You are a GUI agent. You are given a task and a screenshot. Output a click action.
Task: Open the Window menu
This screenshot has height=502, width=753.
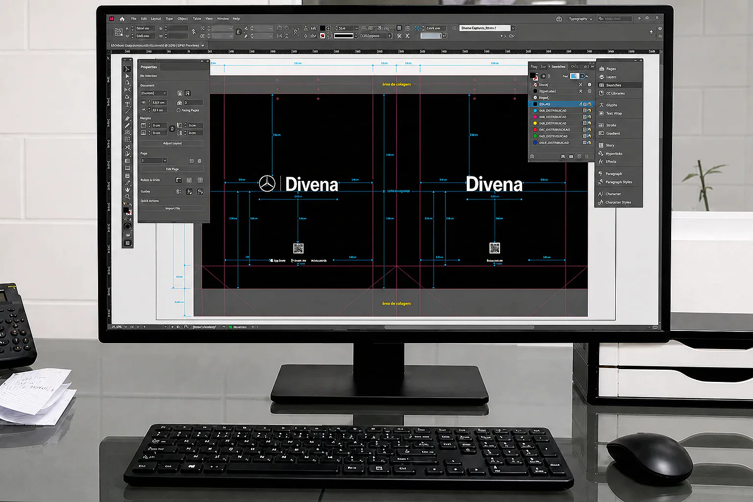(x=223, y=19)
